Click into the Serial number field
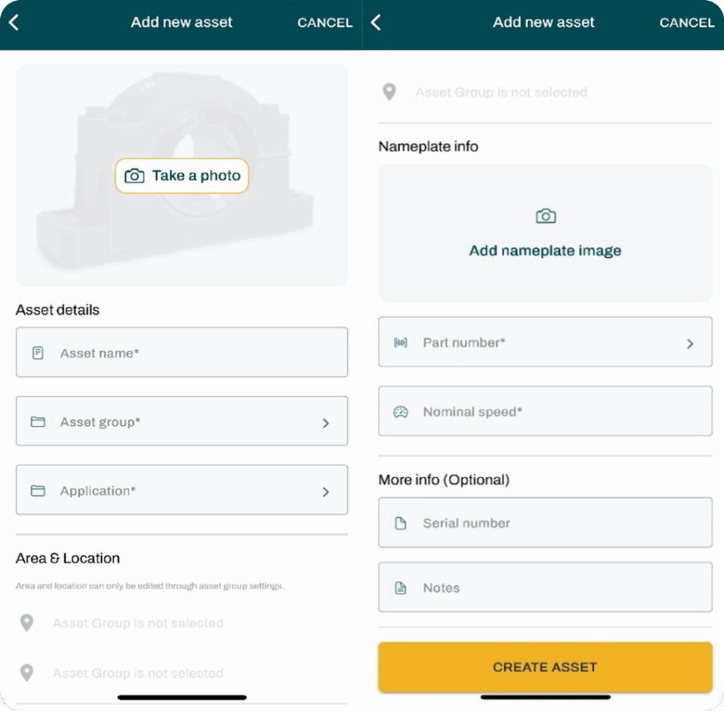724x711 pixels. coord(559,524)
